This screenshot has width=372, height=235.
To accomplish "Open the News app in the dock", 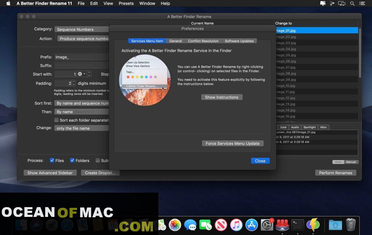I will pos(221,224).
